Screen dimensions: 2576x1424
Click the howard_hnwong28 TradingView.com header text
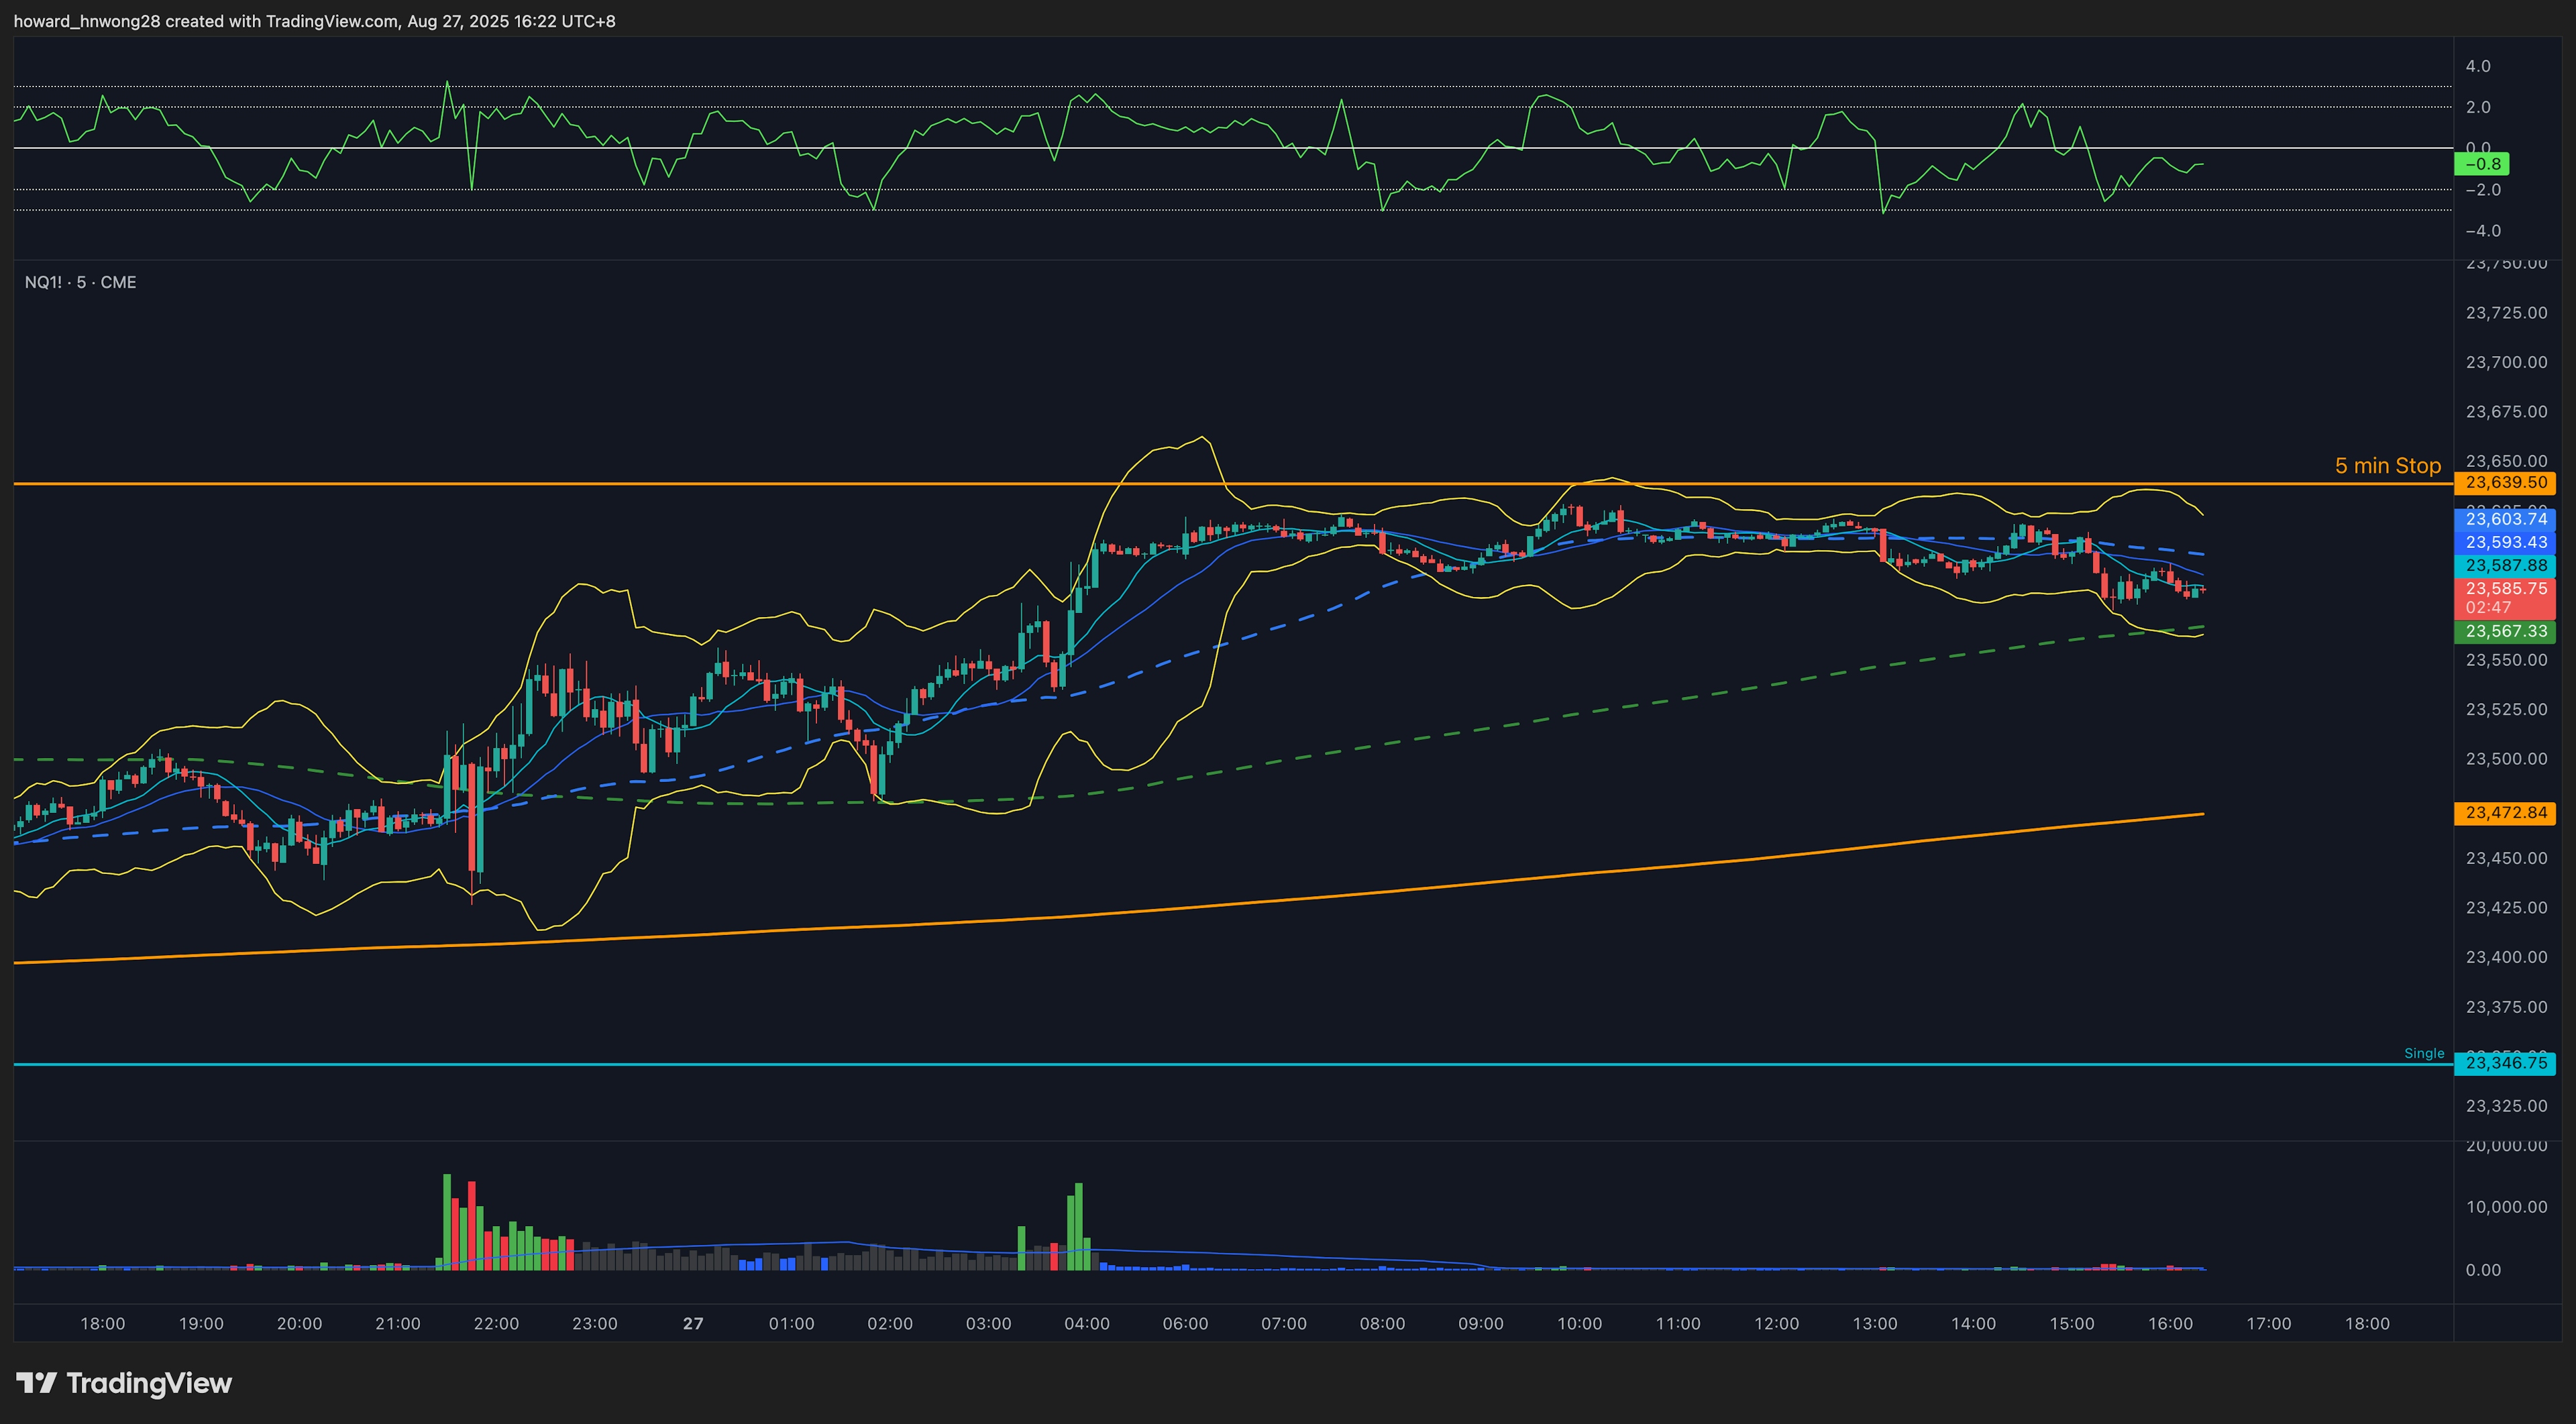[314, 21]
